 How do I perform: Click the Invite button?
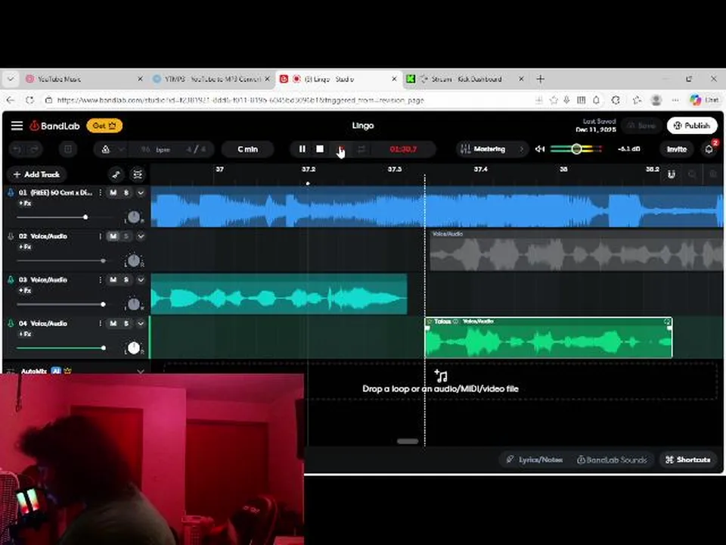point(676,149)
